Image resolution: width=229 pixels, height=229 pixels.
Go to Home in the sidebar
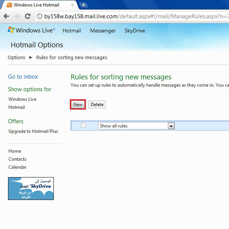pos(15,151)
